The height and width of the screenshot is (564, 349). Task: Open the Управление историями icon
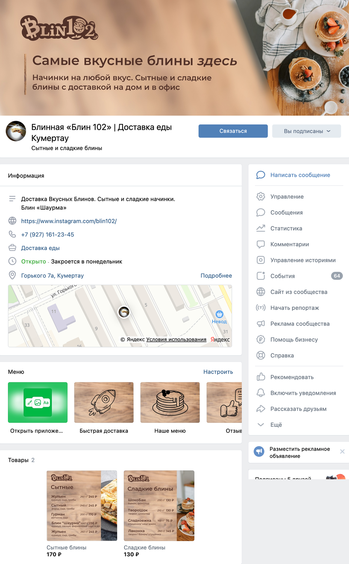pyautogui.click(x=261, y=260)
